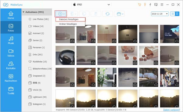The height and width of the screenshot is (112, 183).
Task: Switch to large grid thumbnail view
Action: coord(177,14)
